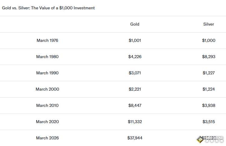Select the $4,226 gold value

pos(135,57)
